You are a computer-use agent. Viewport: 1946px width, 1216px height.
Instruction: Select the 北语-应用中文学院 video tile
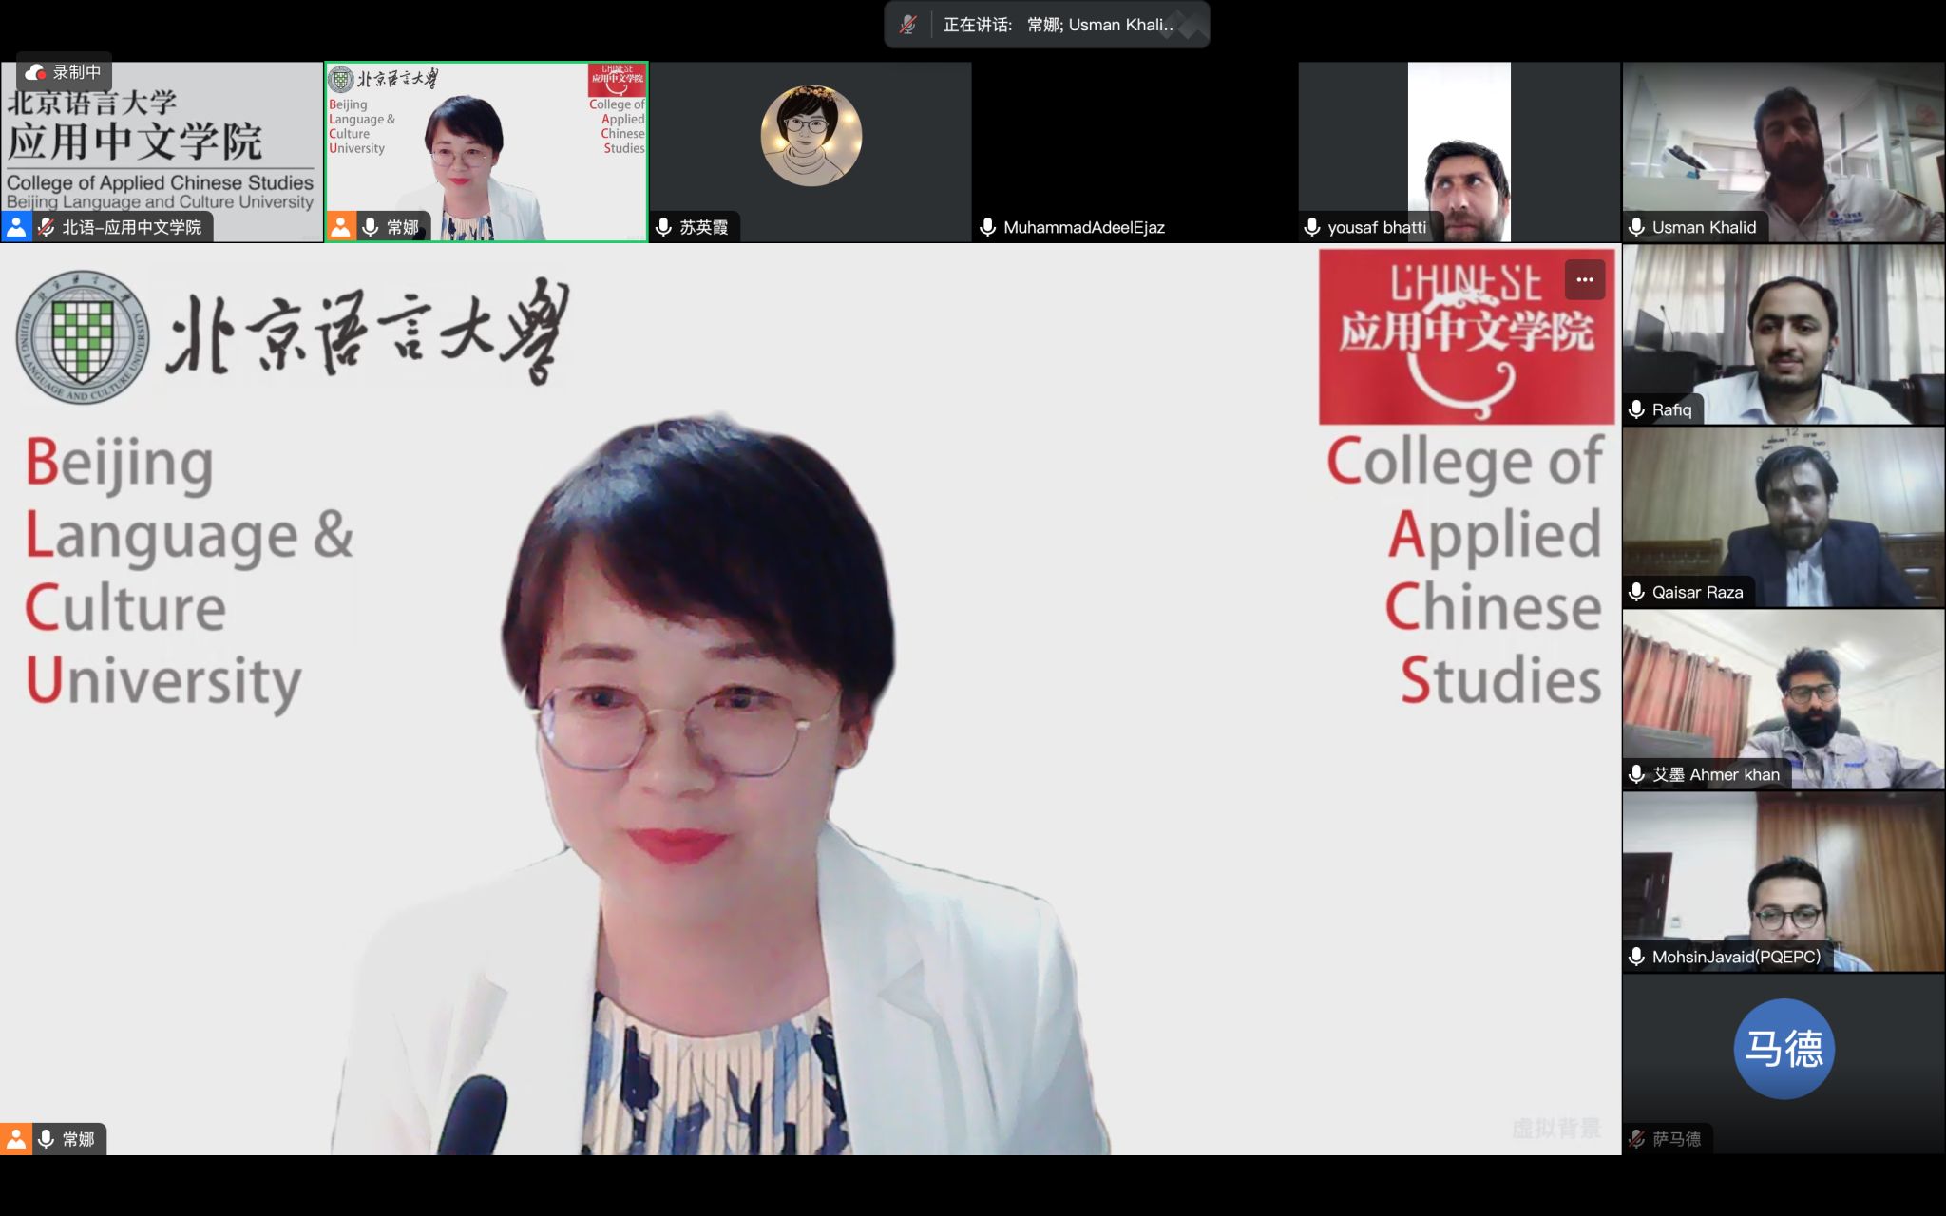162,152
